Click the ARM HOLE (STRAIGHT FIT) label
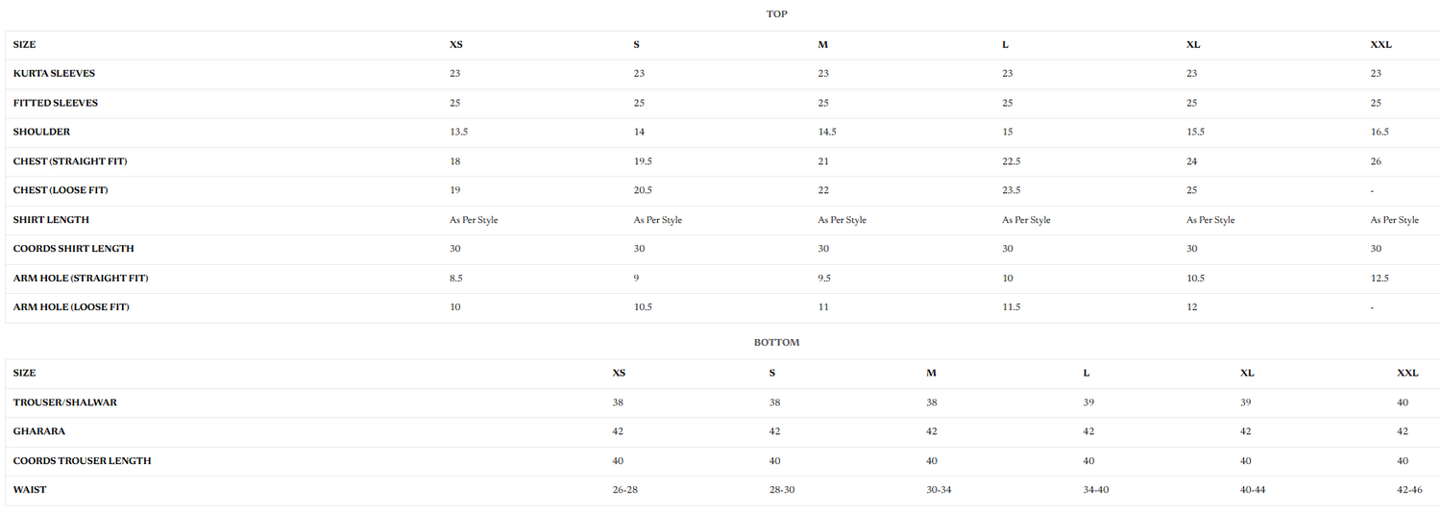1441x511 pixels. (81, 278)
